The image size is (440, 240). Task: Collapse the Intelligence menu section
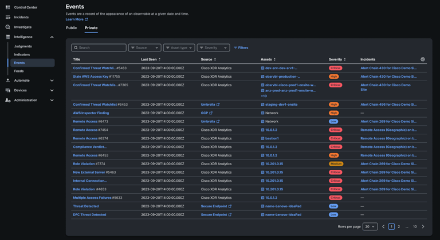coord(52,37)
